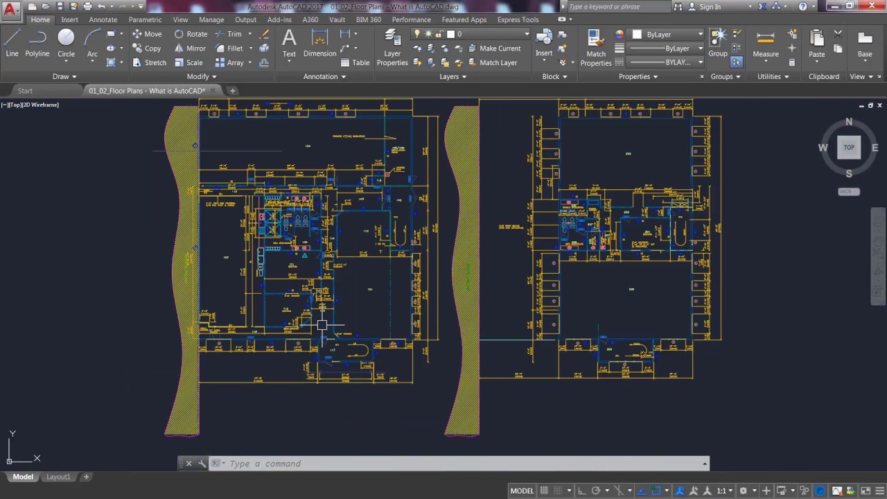Open Layer Properties manager
Viewport: 887px width, 499px height.
tap(392, 47)
